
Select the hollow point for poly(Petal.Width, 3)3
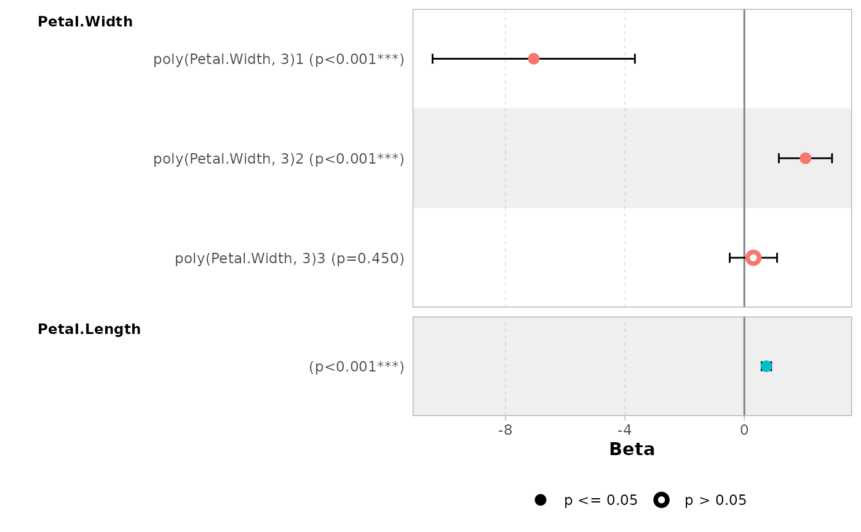click(x=753, y=258)
